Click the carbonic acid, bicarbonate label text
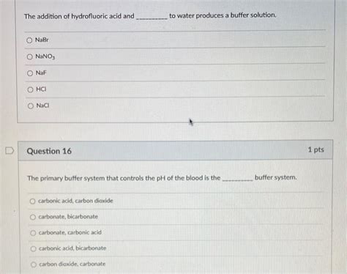The width and height of the screenshot is (347, 274). (x=72, y=248)
